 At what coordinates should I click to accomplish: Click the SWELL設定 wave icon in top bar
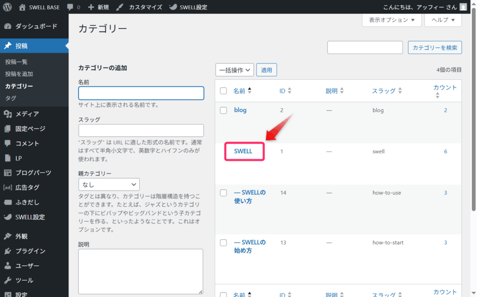pos(173,7)
